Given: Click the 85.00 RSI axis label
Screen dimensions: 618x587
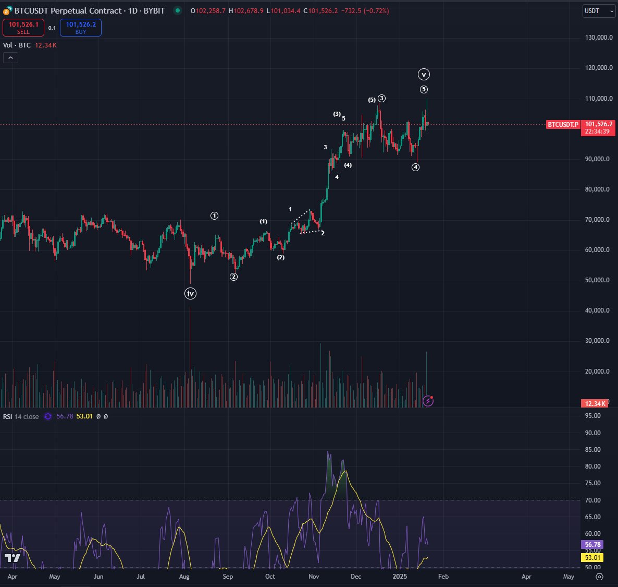Looking at the screenshot, I should pos(593,450).
